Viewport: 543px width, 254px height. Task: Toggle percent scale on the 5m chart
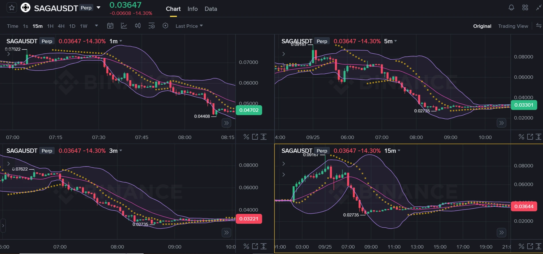521,137
